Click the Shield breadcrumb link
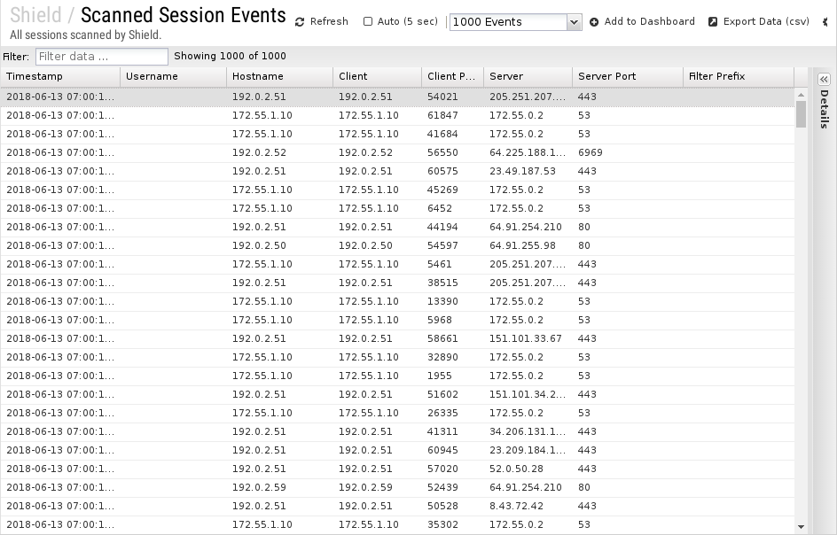 coord(35,15)
